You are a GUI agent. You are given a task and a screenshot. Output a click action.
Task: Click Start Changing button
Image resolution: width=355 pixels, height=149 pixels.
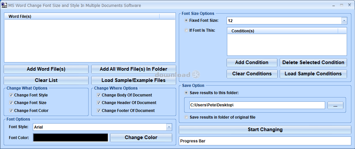265,130
